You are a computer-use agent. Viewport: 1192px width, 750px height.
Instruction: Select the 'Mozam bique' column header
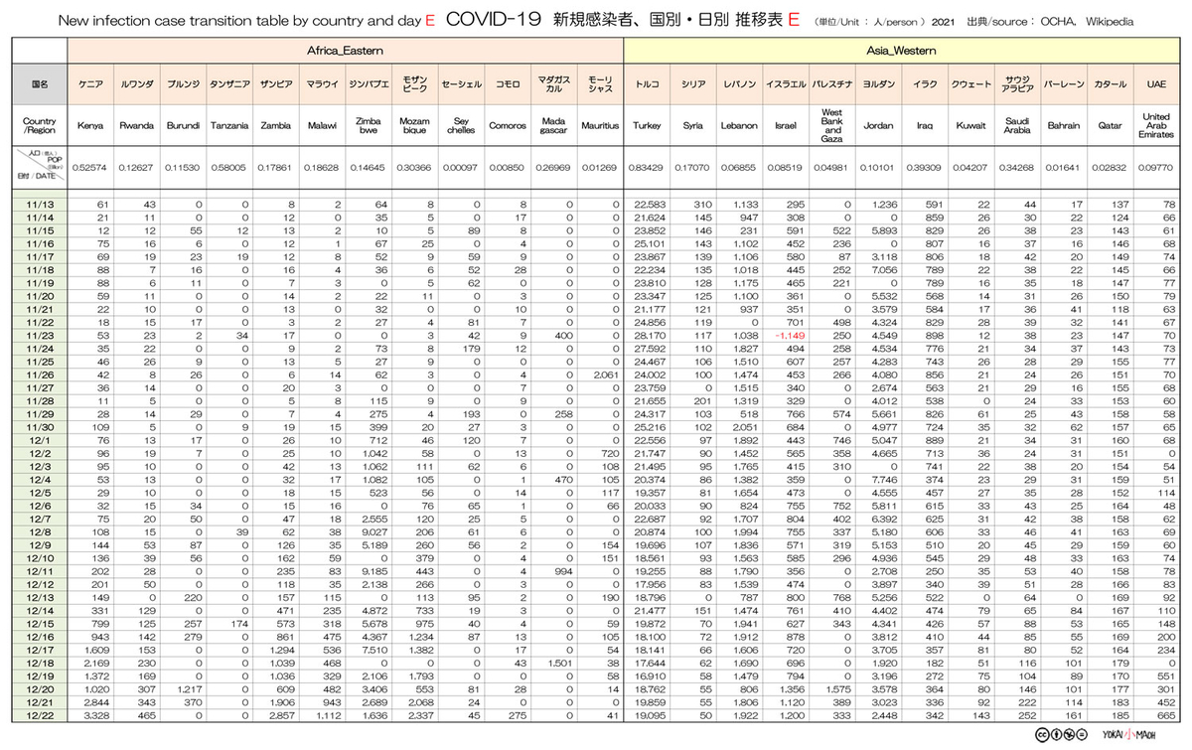pos(414,126)
